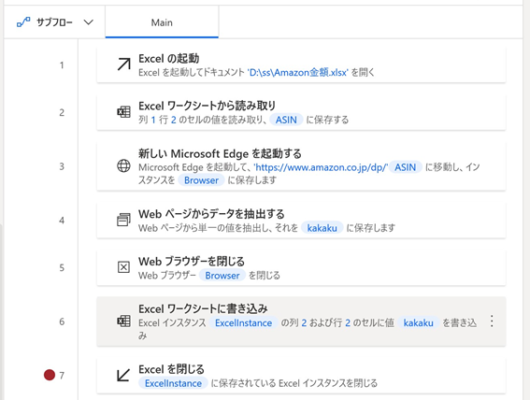The width and height of the screenshot is (530, 400).
Task: Click the amazon.co.jp/dp URL in step 3
Action: 321,167
